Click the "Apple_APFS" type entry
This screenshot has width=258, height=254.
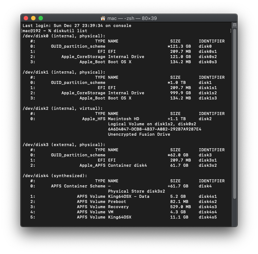coord(93,165)
